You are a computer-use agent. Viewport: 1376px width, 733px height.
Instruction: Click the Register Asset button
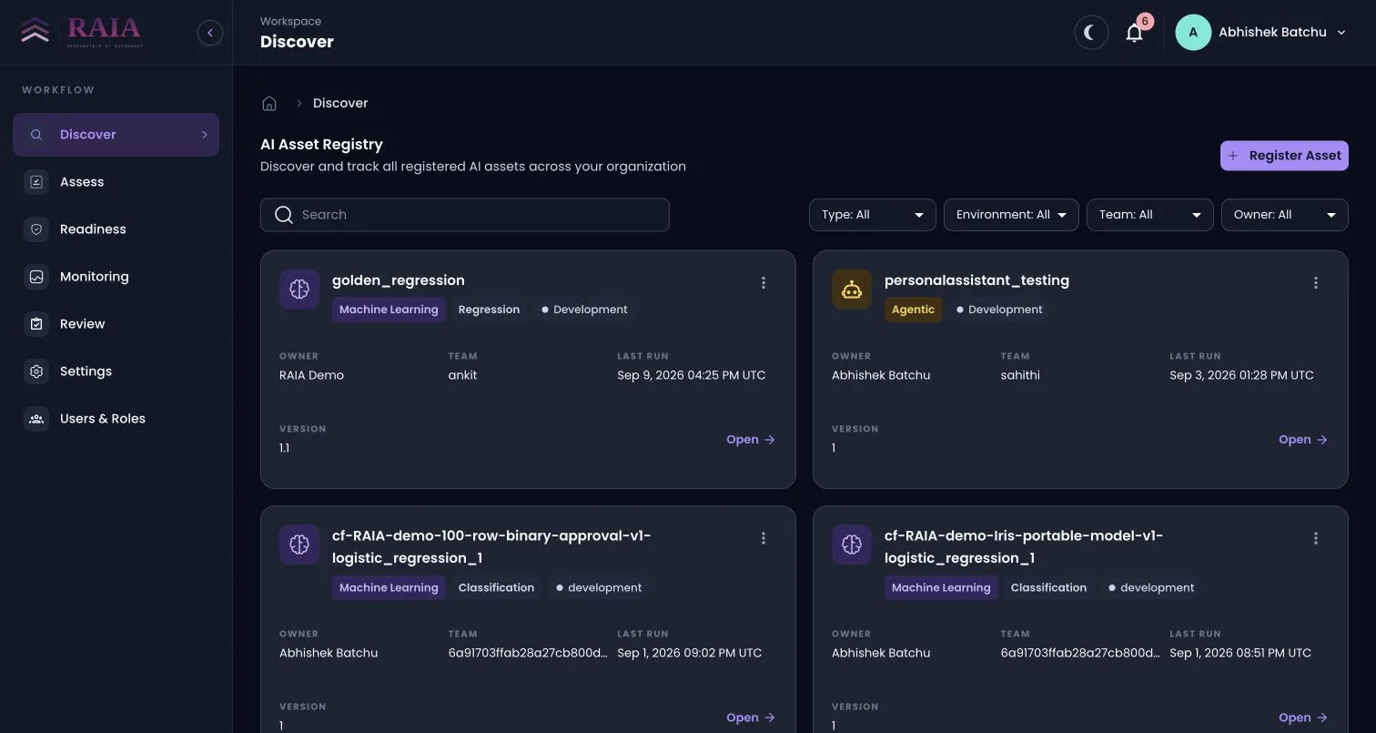1284,156
